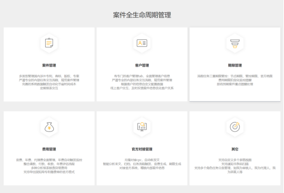Click the line 根据客户的信息自定义配置数据

pyautogui.click(x=142, y=84)
